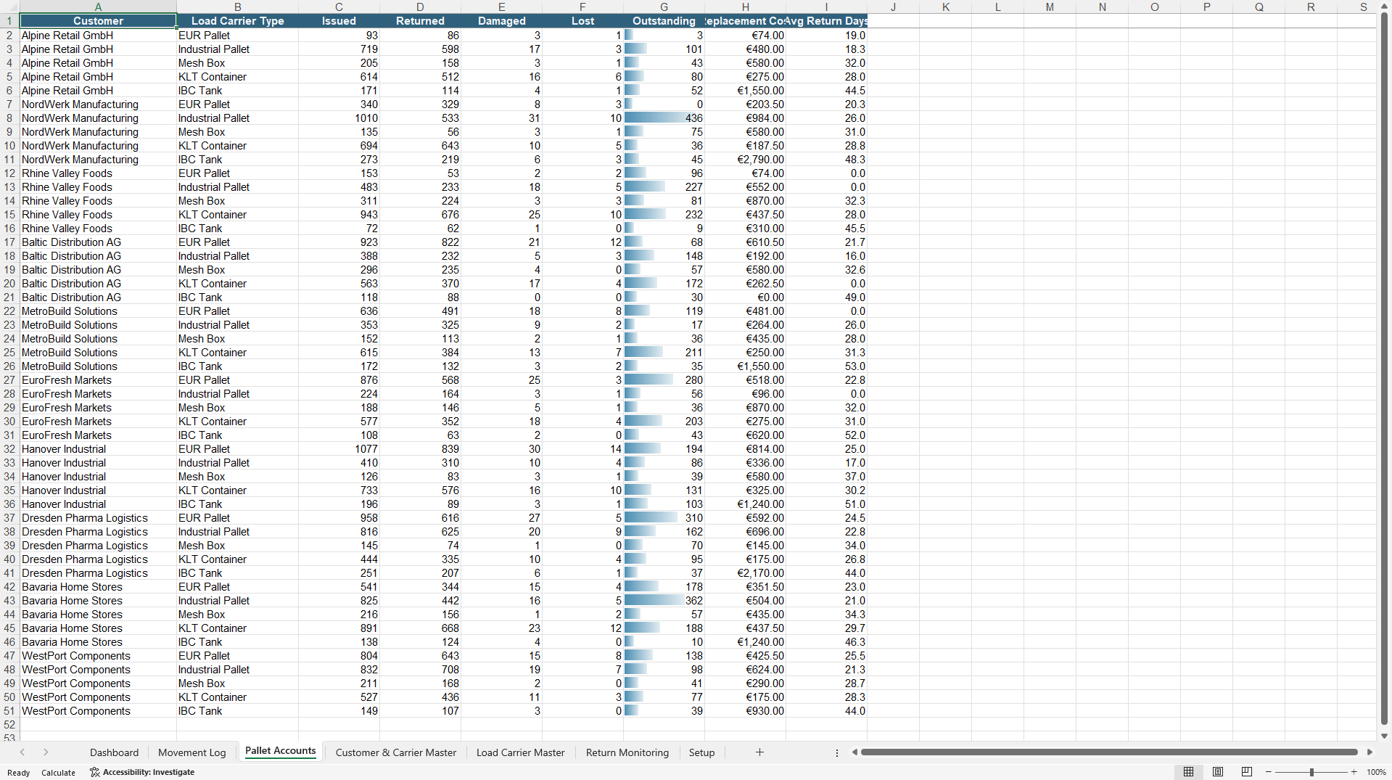Click zoom out minus icon
Image resolution: width=1392 pixels, height=780 pixels.
1269,772
